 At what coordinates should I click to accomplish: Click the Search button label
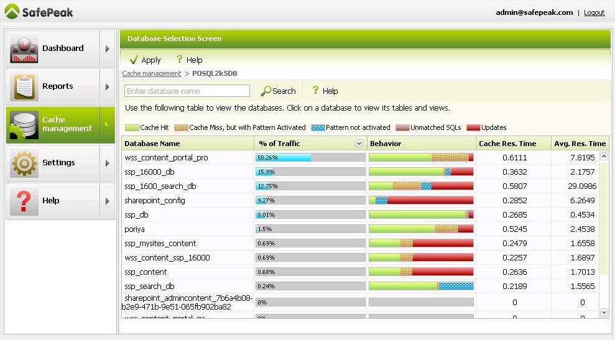point(284,91)
